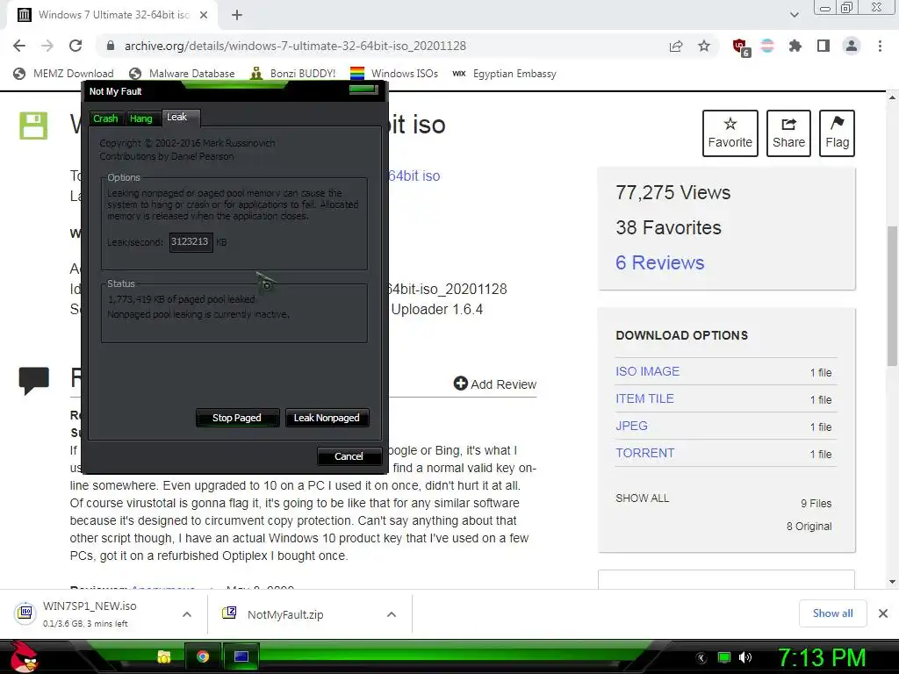
Task: Click the scrollbar down arrow
Action: (892, 581)
